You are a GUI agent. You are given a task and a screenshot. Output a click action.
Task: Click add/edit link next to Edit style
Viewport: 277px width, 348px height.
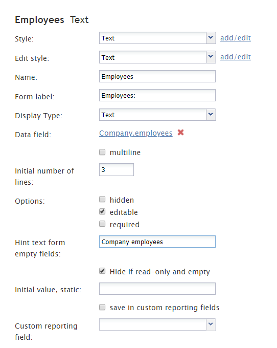tap(235, 57)
